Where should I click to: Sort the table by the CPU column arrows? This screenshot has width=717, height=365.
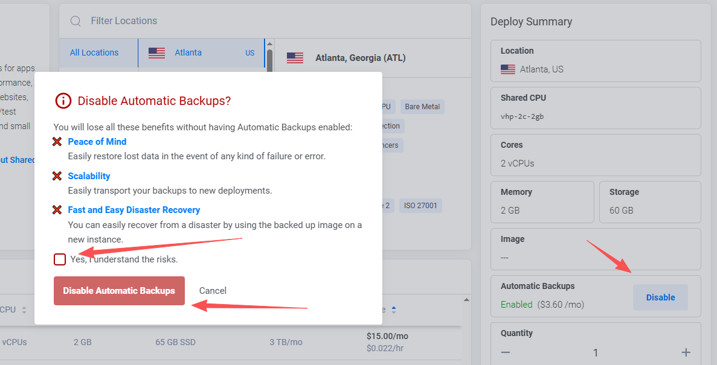coord(24,310)
